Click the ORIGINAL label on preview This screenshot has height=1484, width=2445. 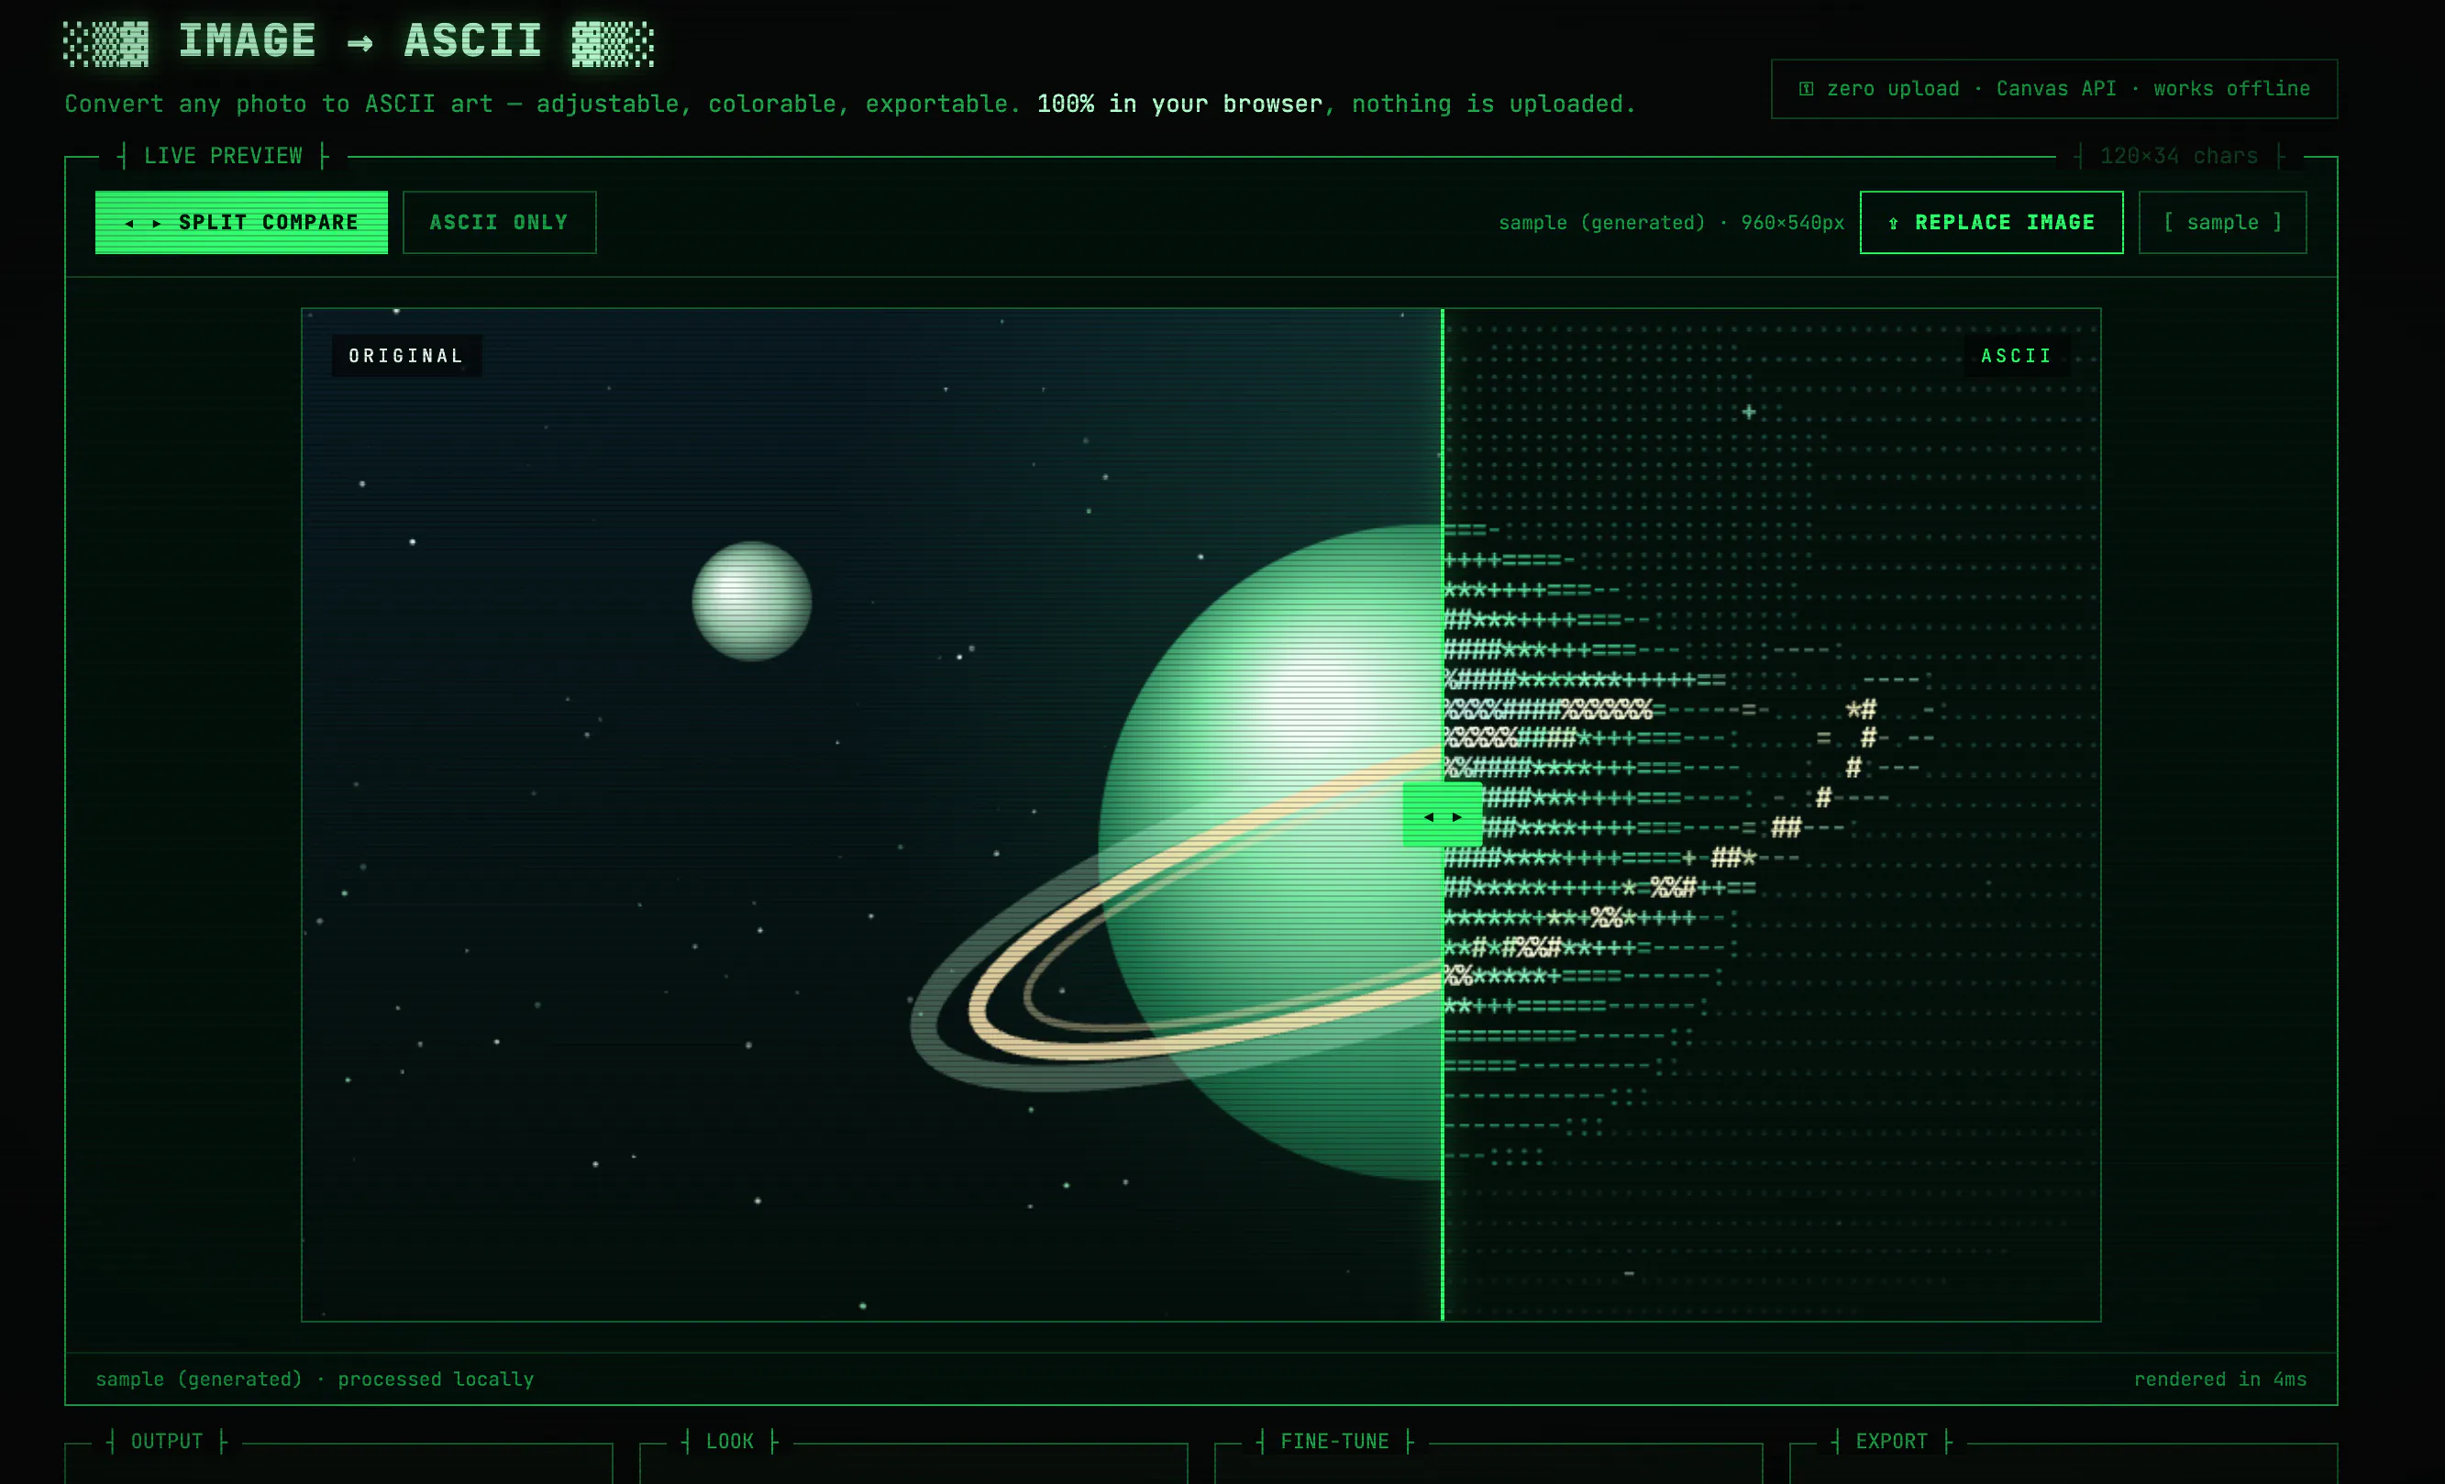pos(407,355)
